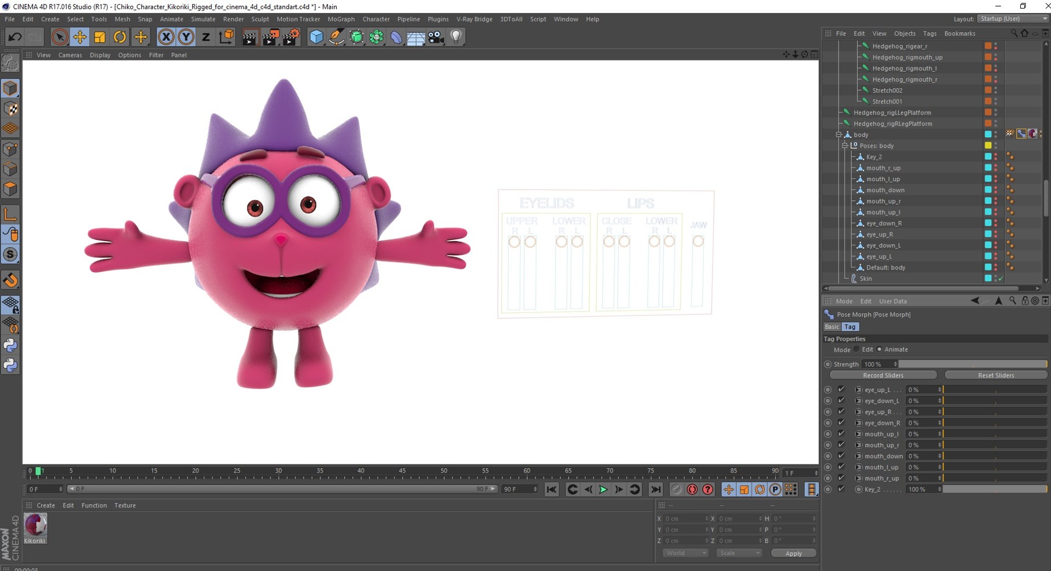The width and height of the screenshot is (1051, 571).
Task: Click the Reset Sliders button
Action: pyautogui.click(x=996, y=376)
